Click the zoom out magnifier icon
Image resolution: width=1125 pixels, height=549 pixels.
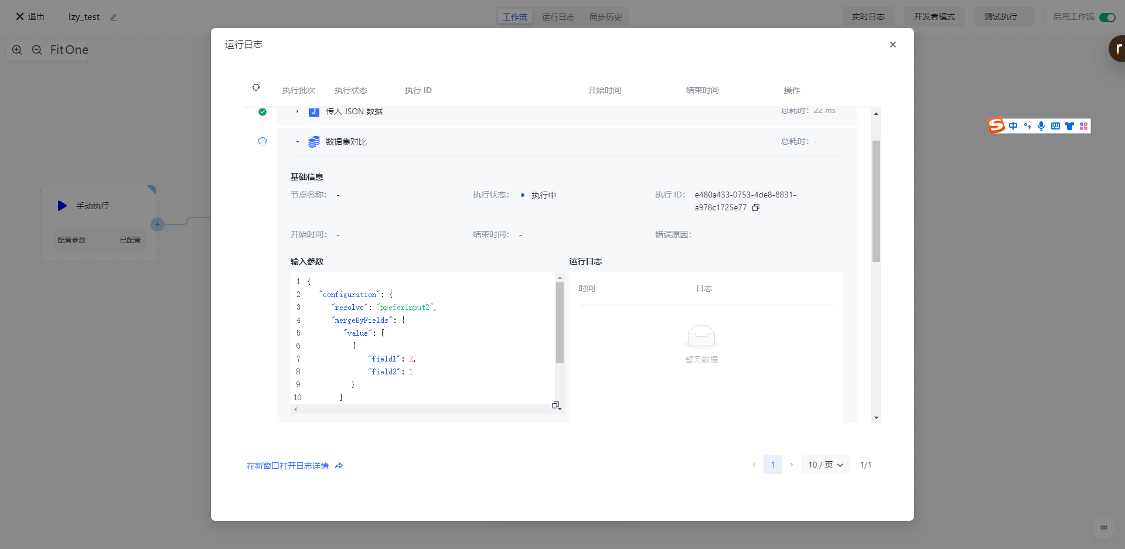37,50
